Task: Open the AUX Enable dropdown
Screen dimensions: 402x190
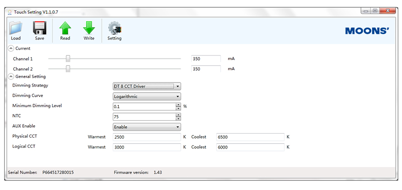Action: [x=147, y=127]
